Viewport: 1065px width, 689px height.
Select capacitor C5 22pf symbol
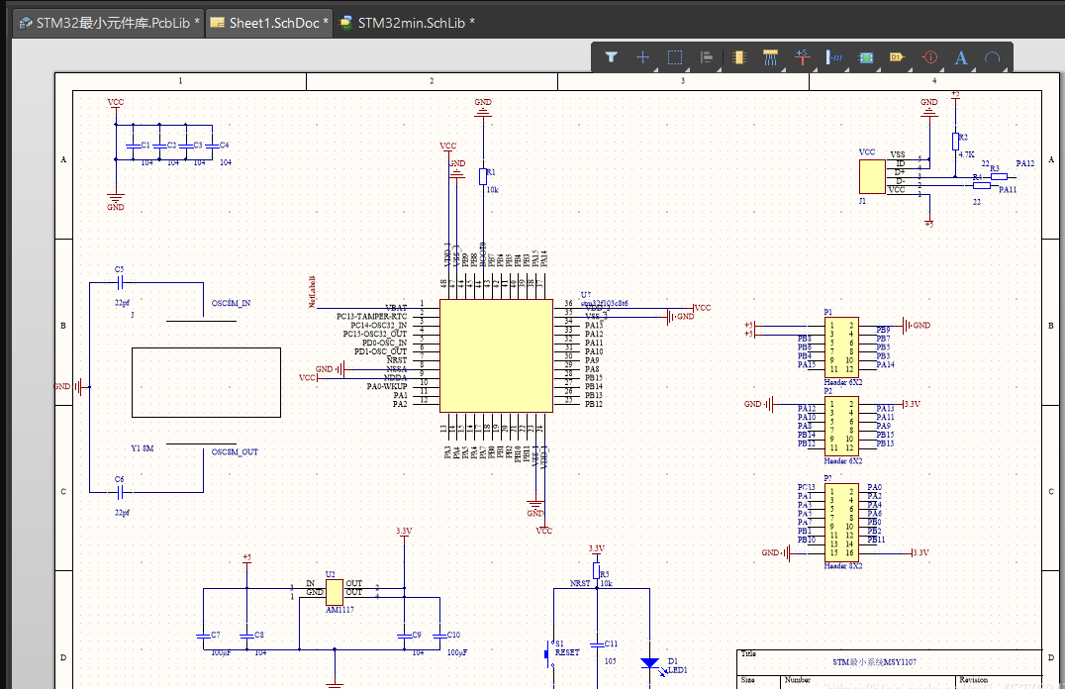(x=120, y=282)
